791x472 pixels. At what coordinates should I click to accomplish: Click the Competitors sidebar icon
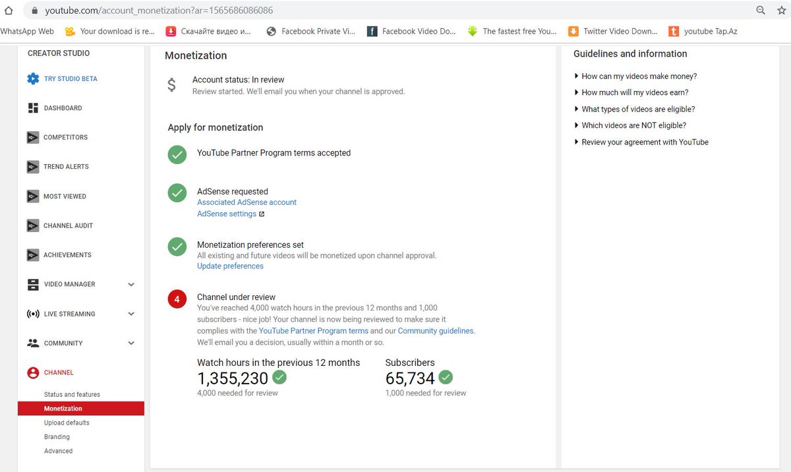[x=33, y=138]
